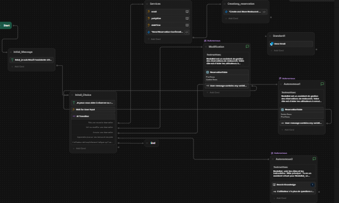Click the Start node
Image resolution: width=339 pixels, height=203 pixels.
(6, 25)
